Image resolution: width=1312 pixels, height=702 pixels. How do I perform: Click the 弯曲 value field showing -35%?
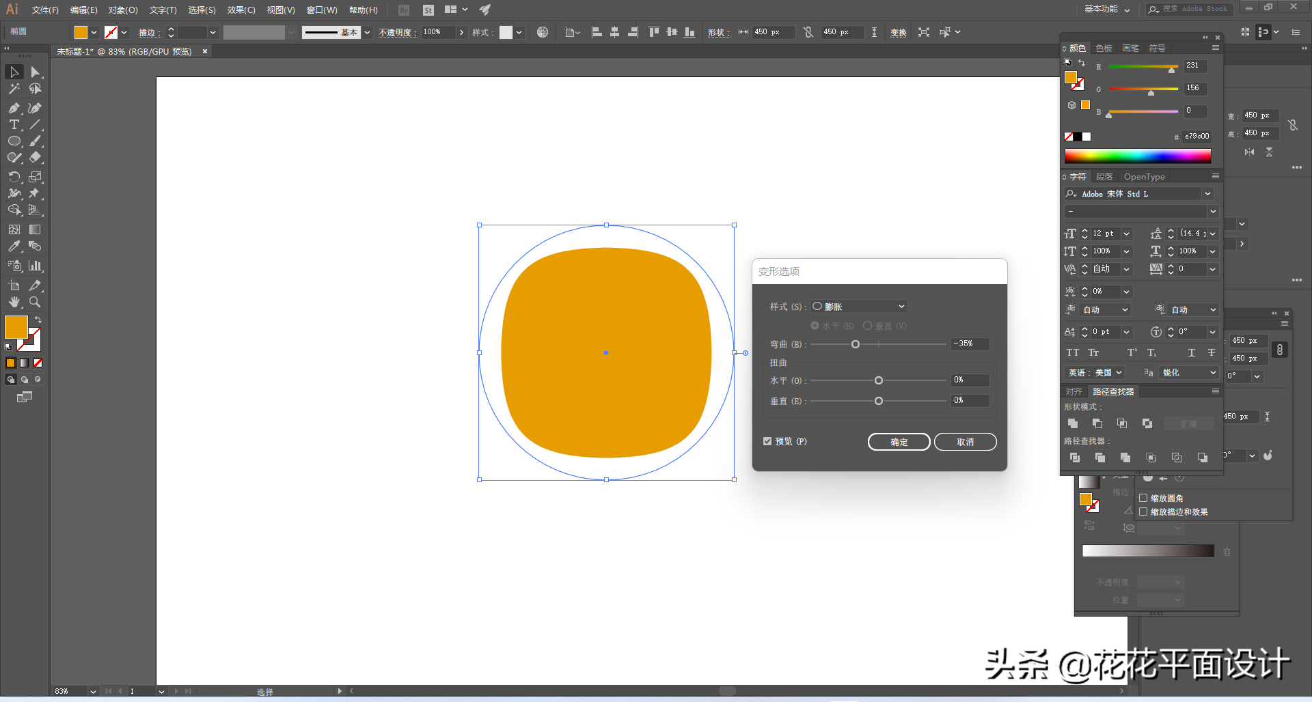click(x=970, y=343)
